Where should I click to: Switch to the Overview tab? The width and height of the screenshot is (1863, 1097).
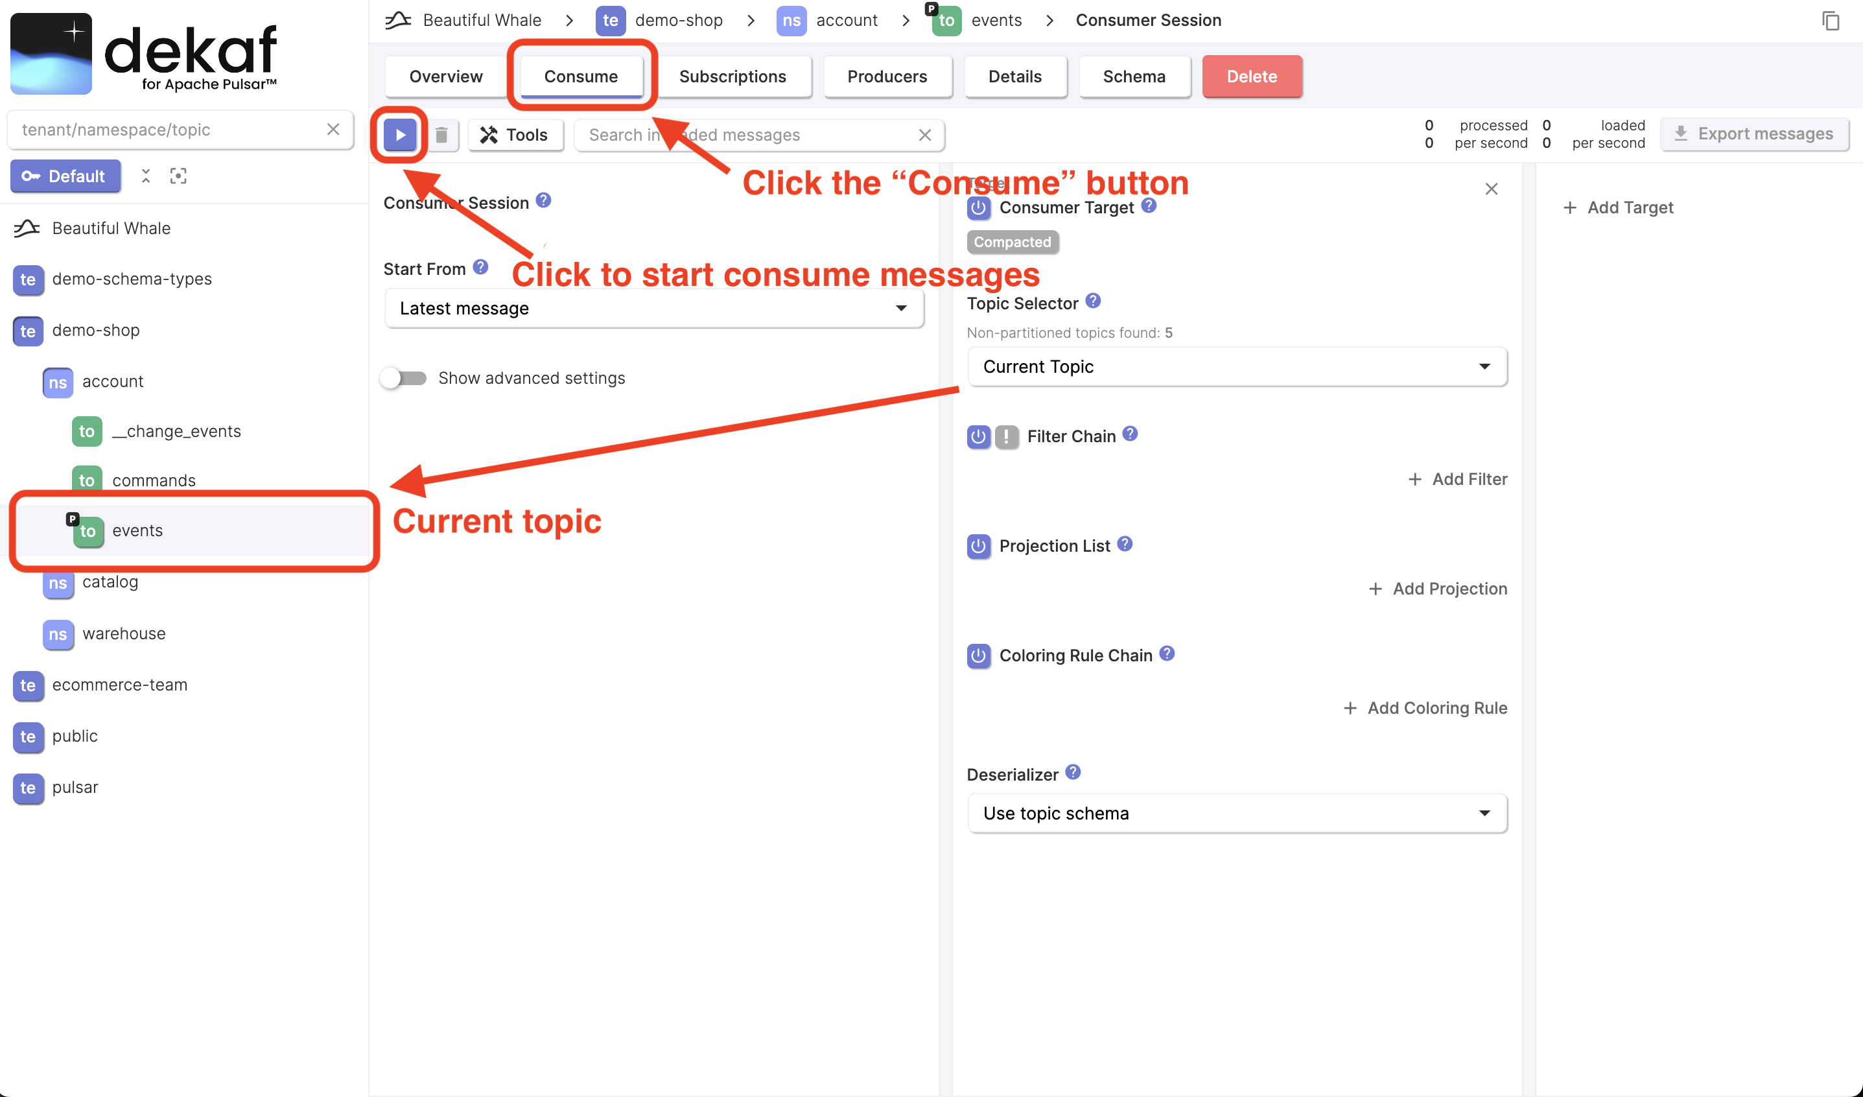tap(446, 76)
